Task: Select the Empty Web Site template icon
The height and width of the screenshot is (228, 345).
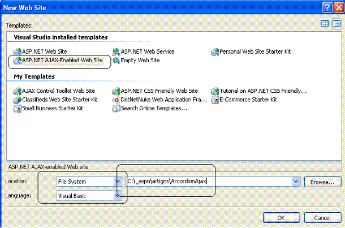Action: tap(116, 61)
